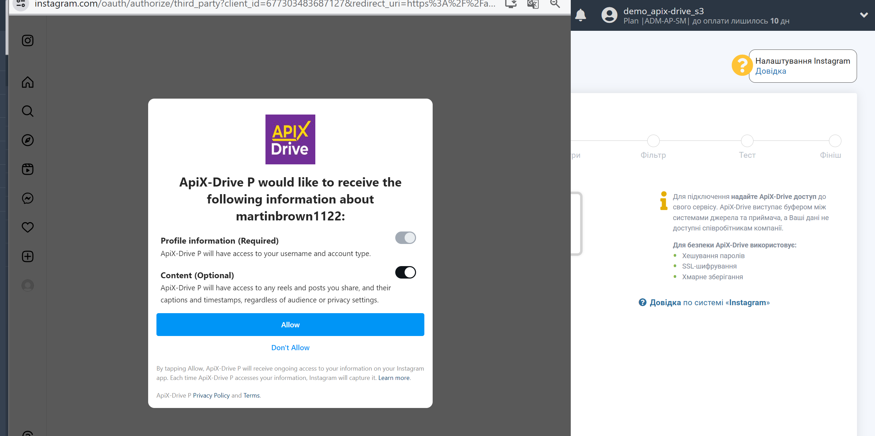
Task: Click the yellow question mark help icon
Action: coord(742,65)
